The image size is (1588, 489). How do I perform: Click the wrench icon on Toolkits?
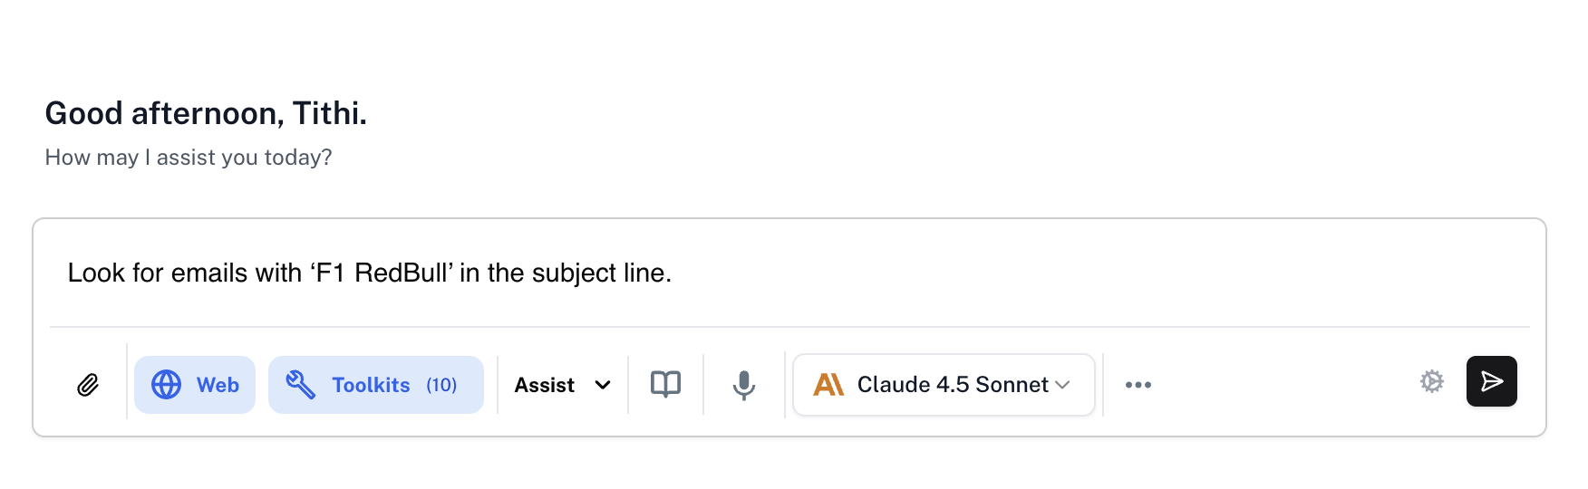coord(301,385)
